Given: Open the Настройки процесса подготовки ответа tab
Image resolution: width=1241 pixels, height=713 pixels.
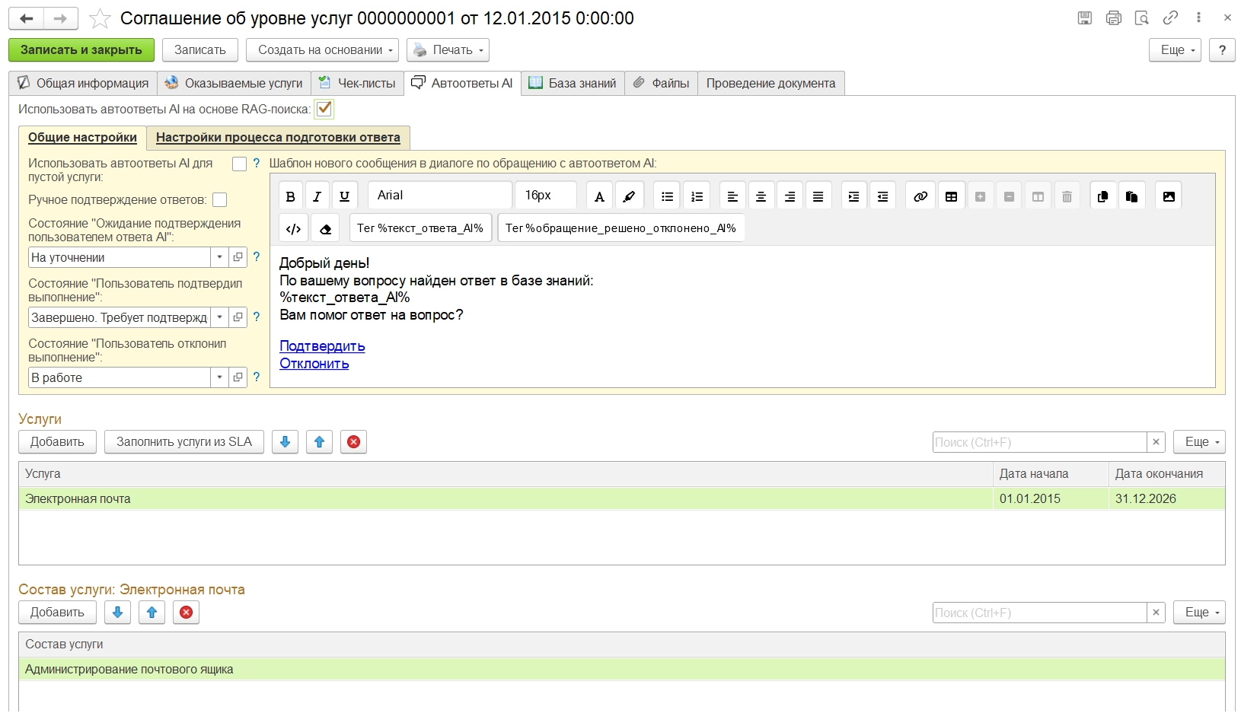Looking at the screenshot, I should (x=278, y=138).
